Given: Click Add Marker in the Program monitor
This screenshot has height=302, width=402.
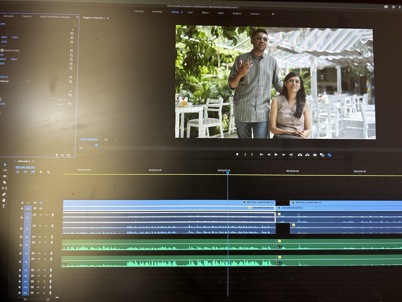Looking at the screenshot, I should pos(237,154).
